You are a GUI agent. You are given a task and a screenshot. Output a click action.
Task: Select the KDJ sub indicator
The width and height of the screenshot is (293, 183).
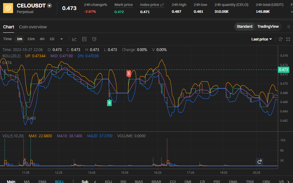(108, 181)
